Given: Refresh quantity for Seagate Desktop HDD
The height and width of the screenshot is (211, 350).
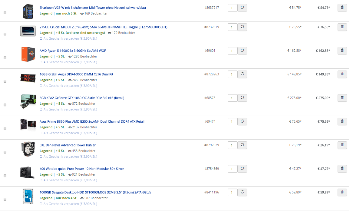Looking at the screenshot, I should click(x=242, y=193).
